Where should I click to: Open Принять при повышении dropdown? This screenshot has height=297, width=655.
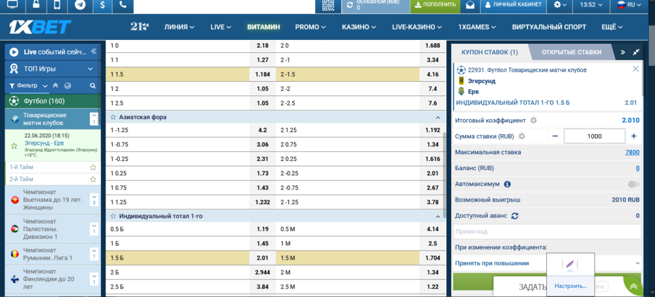pos(547,263)
